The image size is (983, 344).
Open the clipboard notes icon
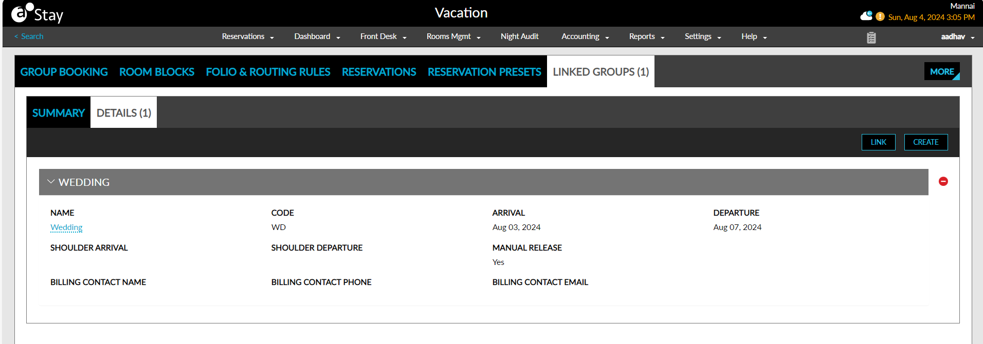pos(871,37)
